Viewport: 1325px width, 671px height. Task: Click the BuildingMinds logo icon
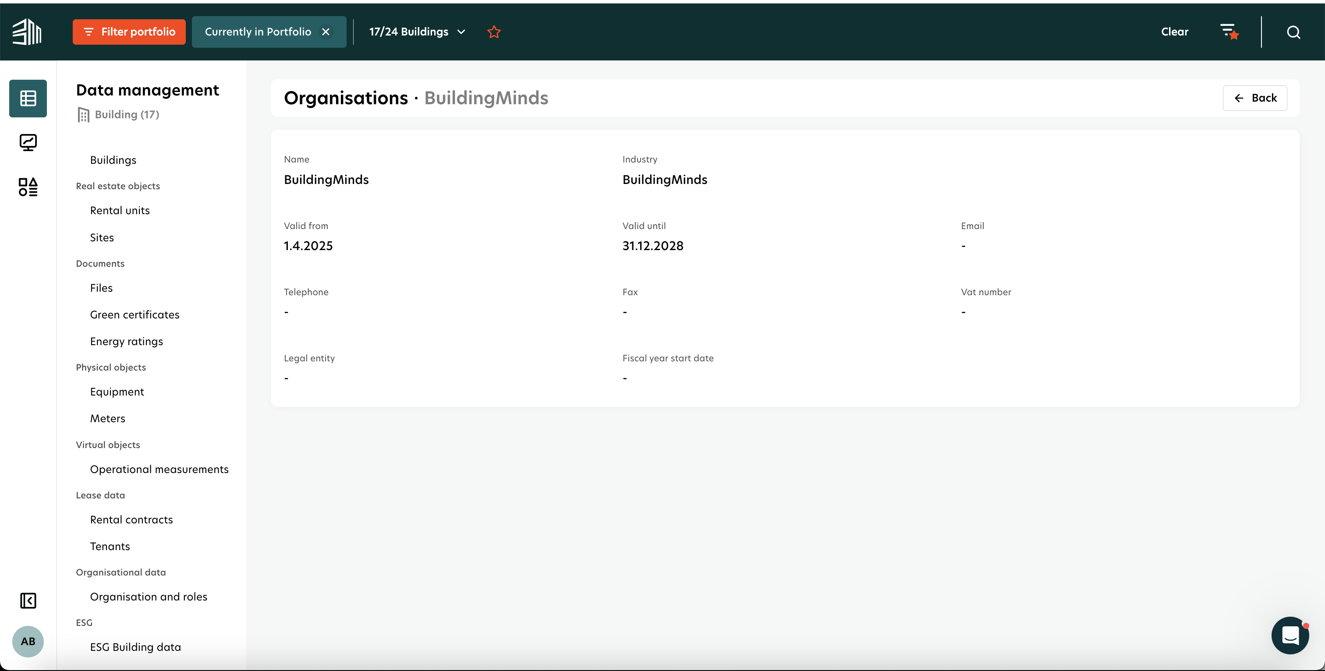[27, 32]
